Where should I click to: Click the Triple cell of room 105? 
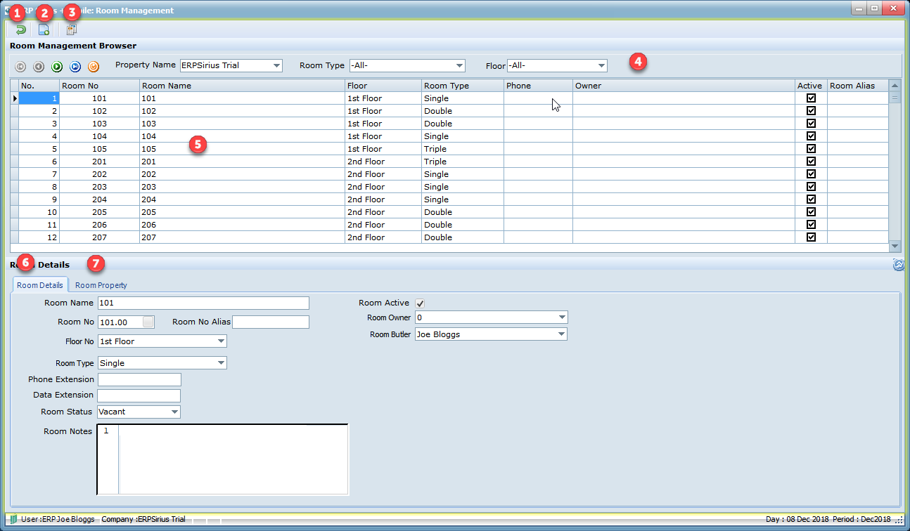tap(463, 149)
